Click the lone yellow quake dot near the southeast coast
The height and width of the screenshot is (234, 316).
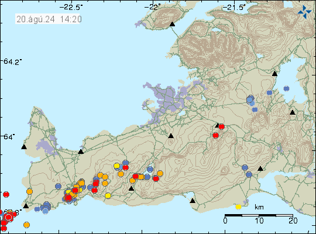238,207
